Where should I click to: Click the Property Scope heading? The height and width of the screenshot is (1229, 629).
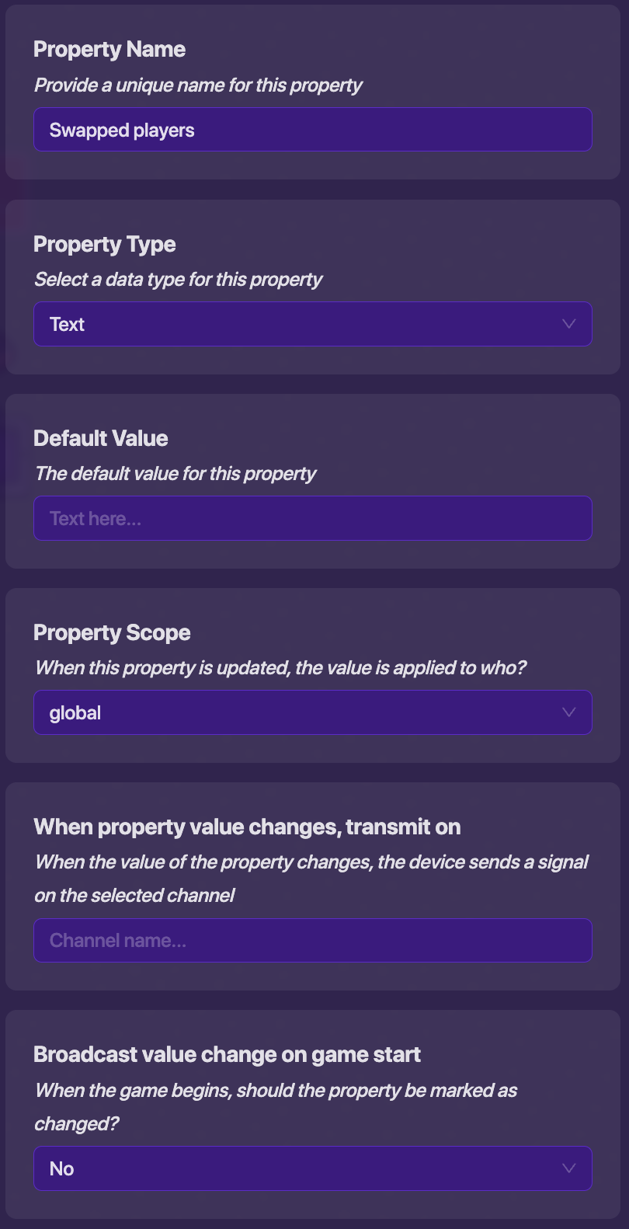click(x=112, y=632)
